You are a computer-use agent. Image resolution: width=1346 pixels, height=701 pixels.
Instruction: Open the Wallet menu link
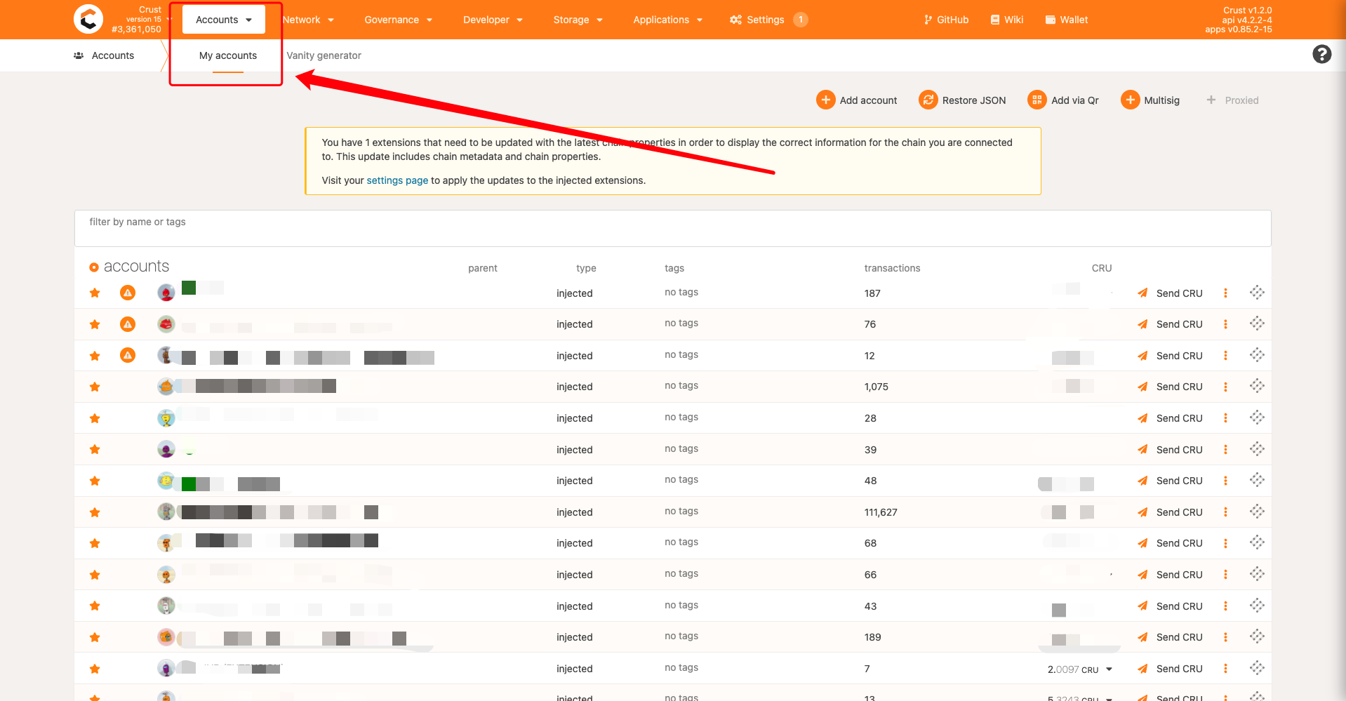(1067, 20)
